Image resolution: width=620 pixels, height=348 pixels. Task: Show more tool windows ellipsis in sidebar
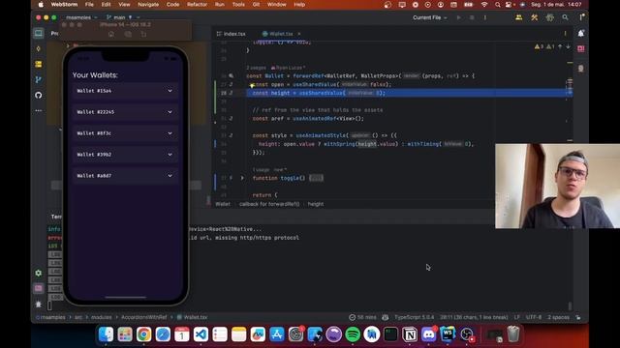[39, 110]
